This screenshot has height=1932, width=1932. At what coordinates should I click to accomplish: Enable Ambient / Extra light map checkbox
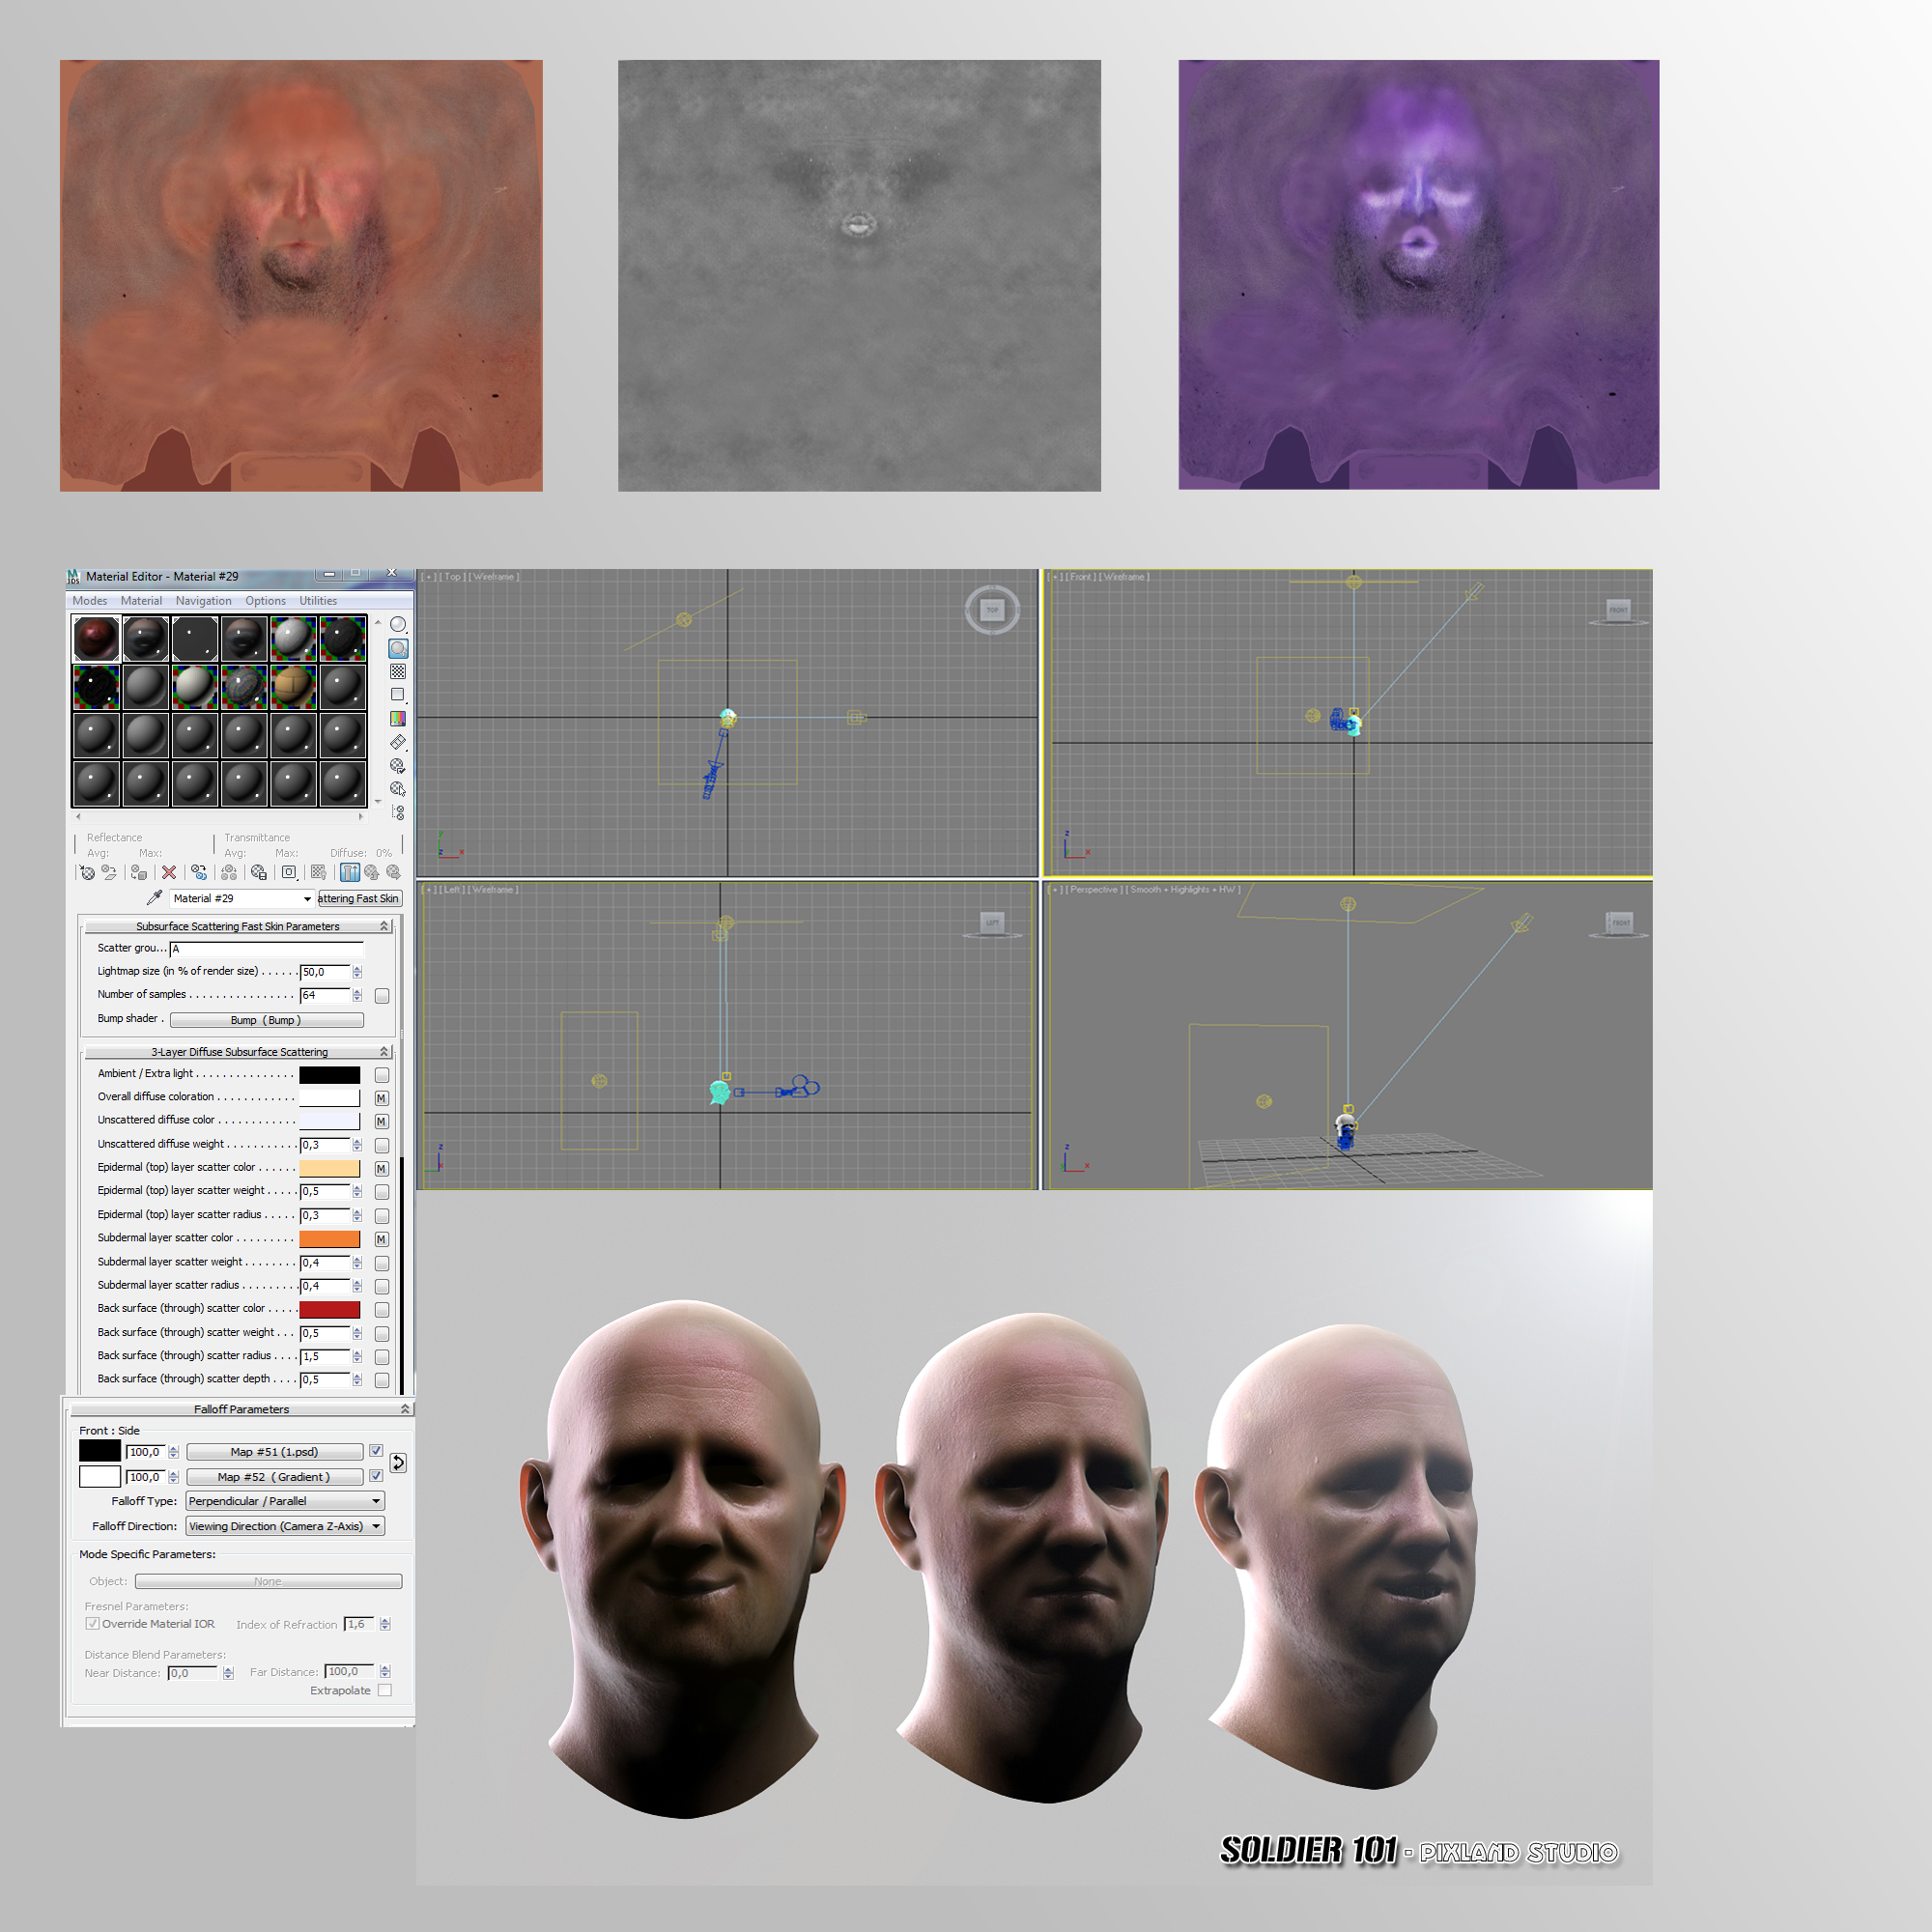click(382, 1075)
